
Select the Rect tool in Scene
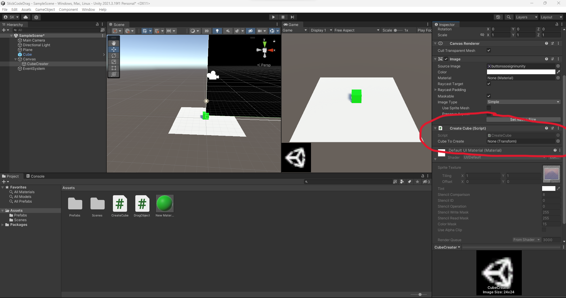(x=114, y=68)
